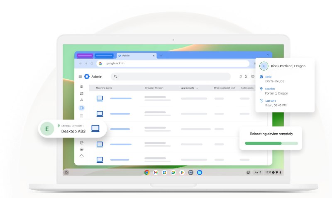Click the E avatar on the Desktop AB3 card
Viewport: 332px width, 198px height.
[x=47, y=129]
